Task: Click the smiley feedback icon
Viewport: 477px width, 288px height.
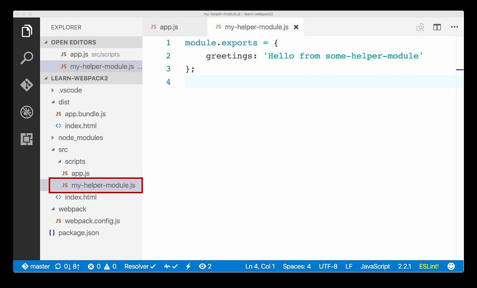Action: 451,266
